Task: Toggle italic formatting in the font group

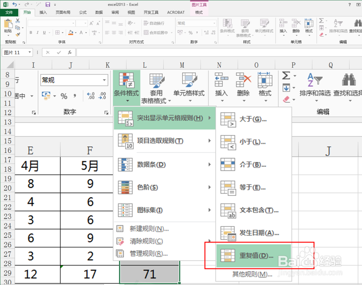Action: coord(37,33)
